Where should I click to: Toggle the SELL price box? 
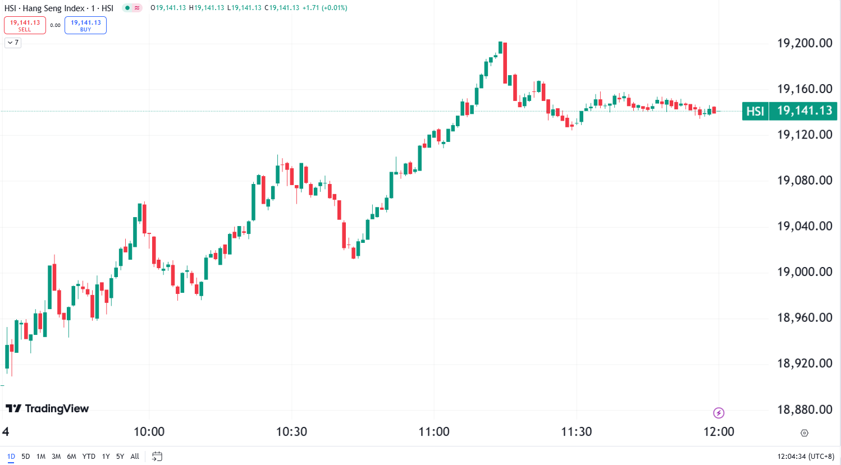(x=25, y=25)
